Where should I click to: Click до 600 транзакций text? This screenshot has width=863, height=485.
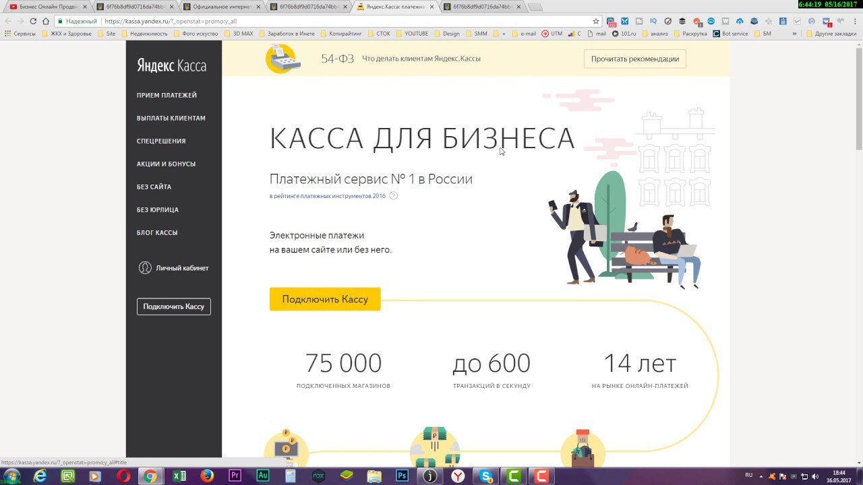[492, 370]
